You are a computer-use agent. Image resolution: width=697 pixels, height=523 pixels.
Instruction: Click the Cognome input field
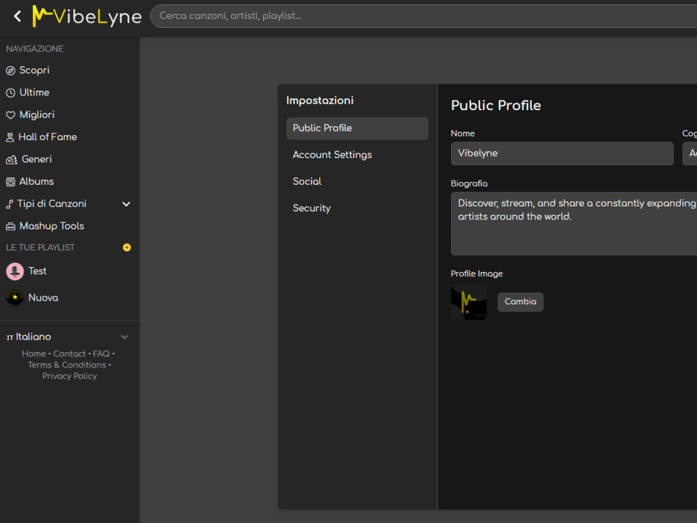(689, 153)
